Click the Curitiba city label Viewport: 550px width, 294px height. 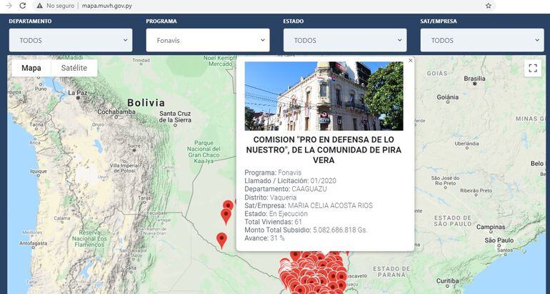tap(447, 281)
